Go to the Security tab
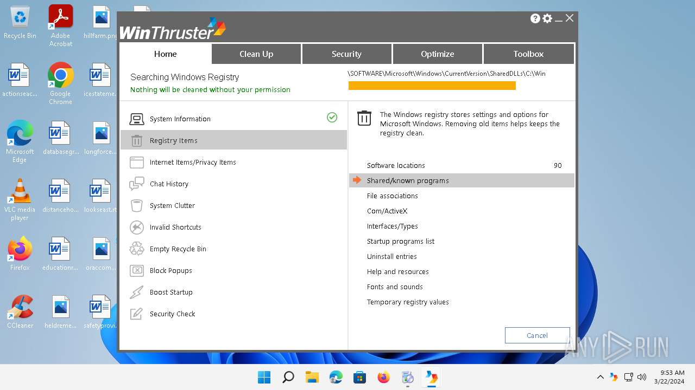Viewport: 695px width, 390px height. 346,54
